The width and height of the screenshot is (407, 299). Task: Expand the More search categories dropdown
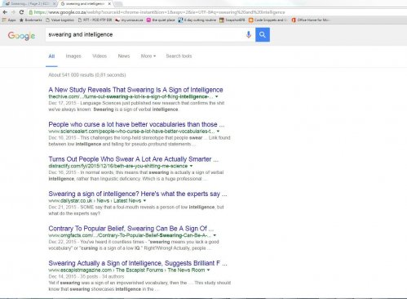coord(148,56)
